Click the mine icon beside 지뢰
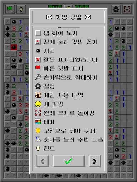 tap(38, 51)
